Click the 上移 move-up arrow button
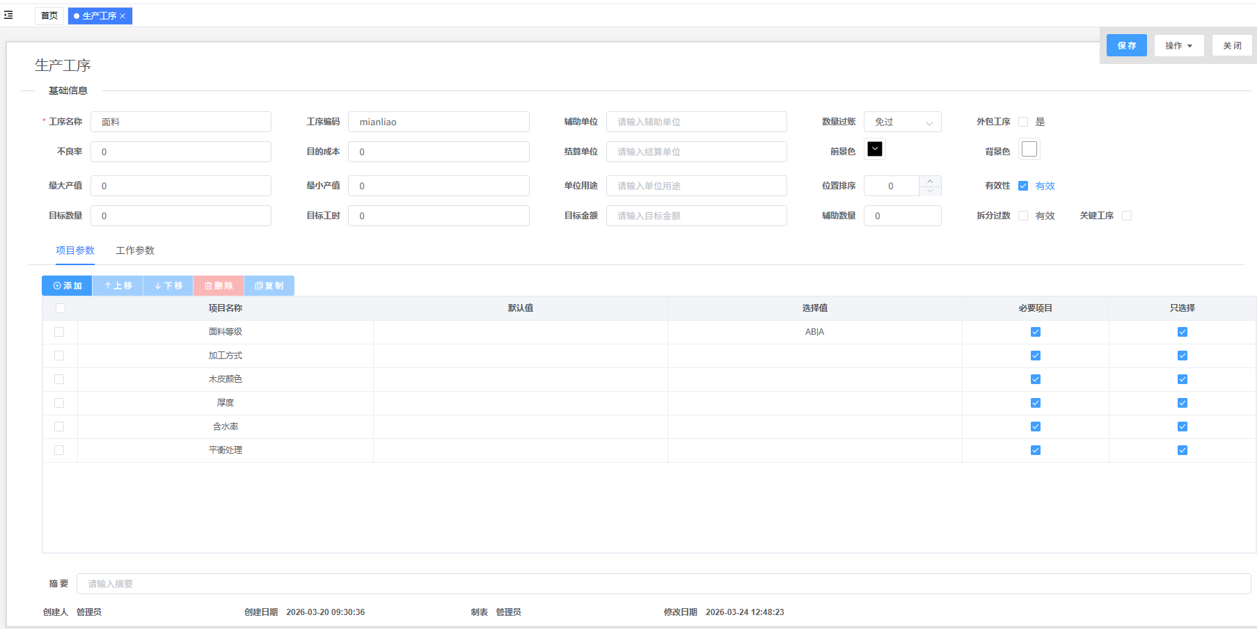 click(x=118, y=286)
